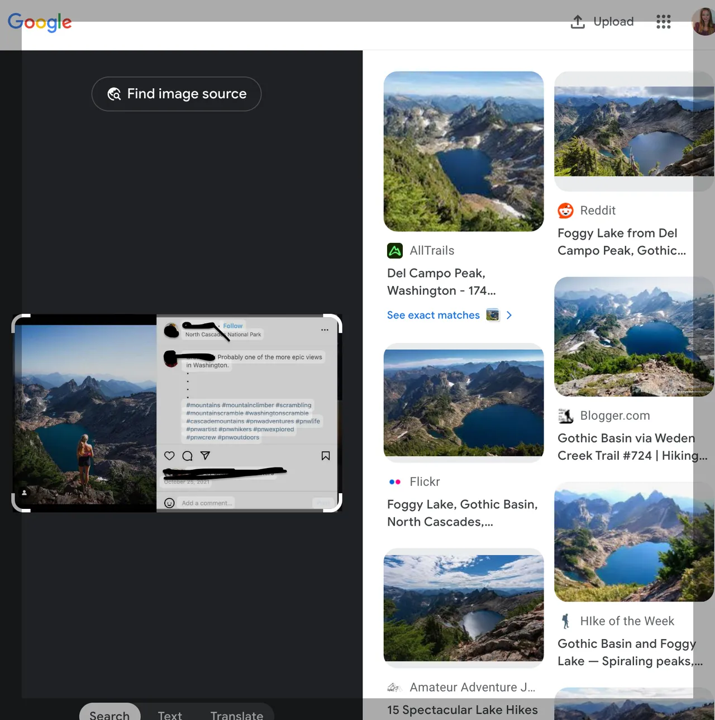Click the Hike of the Week hiker icon
Screen dimensions: 715x720
coord(565,621)
